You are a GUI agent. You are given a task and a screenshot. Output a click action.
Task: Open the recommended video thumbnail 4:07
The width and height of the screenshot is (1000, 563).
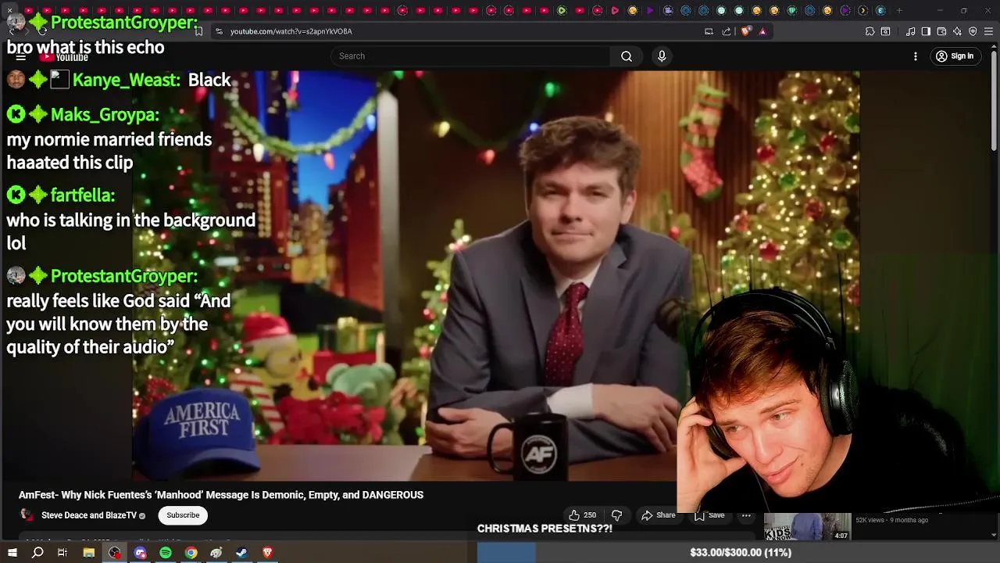(x=807, y=526)
